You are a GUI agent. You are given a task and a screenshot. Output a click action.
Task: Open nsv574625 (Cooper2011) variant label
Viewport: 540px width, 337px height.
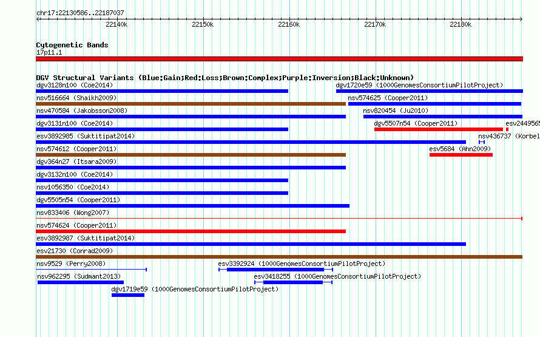388,98
